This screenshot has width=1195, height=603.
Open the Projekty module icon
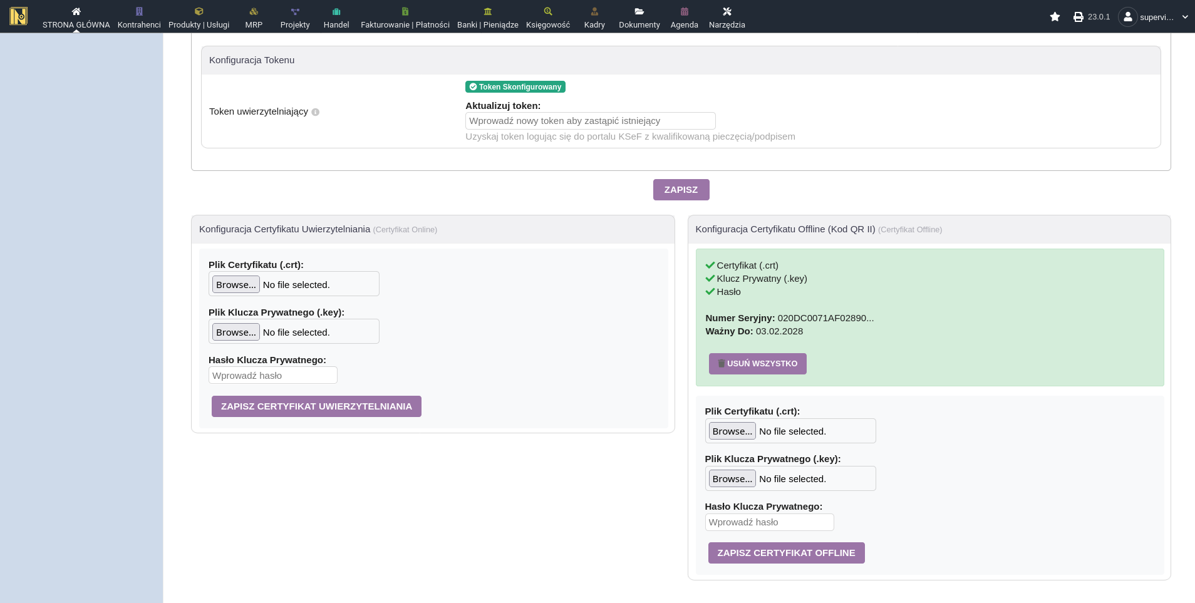point(295,11)
